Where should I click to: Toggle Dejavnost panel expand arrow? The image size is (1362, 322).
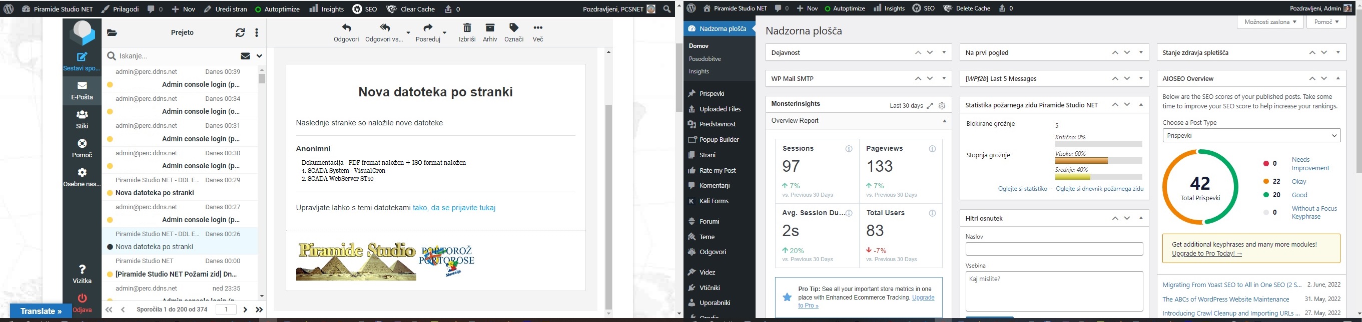pos(944,52)
